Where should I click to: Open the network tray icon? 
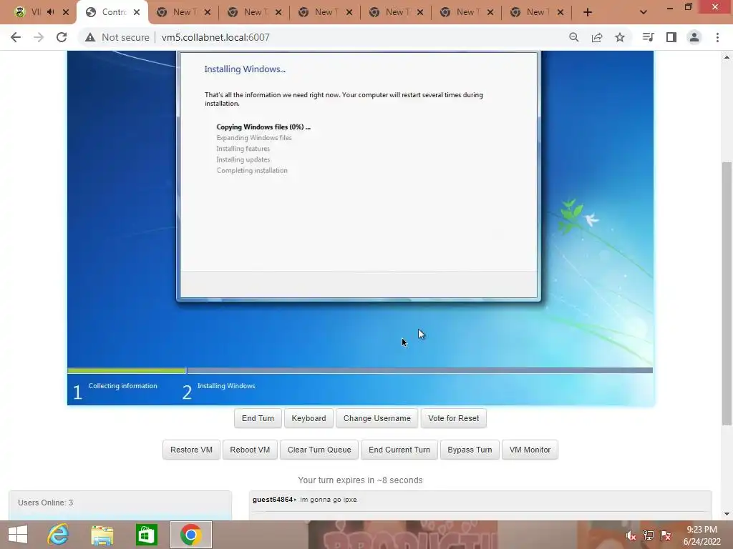coord(649,535)
